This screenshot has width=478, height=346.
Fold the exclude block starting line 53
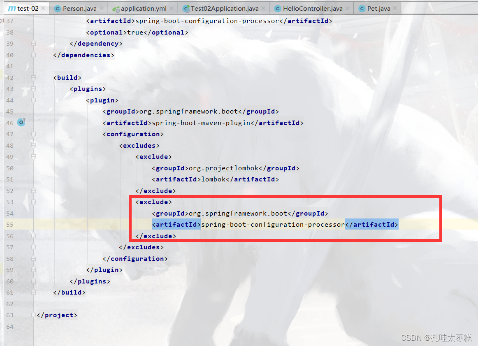34,202
